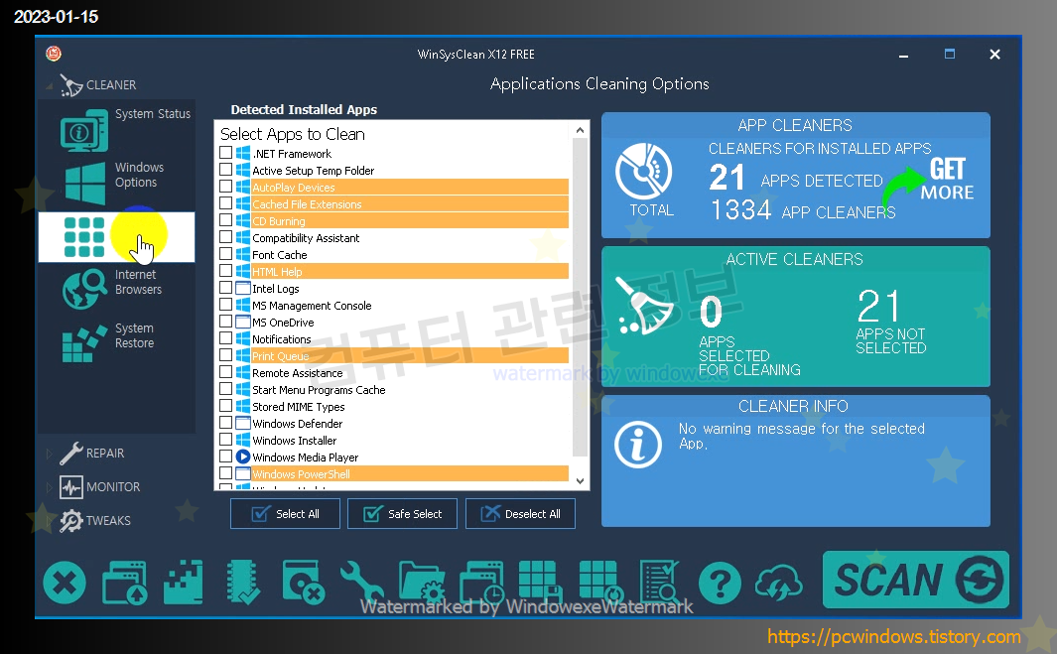This screenshot has height=654, width=1057.
Task: Click the Windows Media Player play icon in list
Action: click(243, 457)
